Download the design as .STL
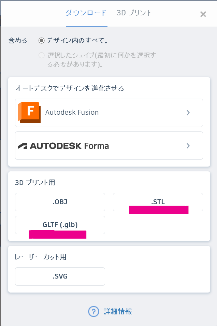Viewport: 217px width, 326px height. click(x=158, y=202)
